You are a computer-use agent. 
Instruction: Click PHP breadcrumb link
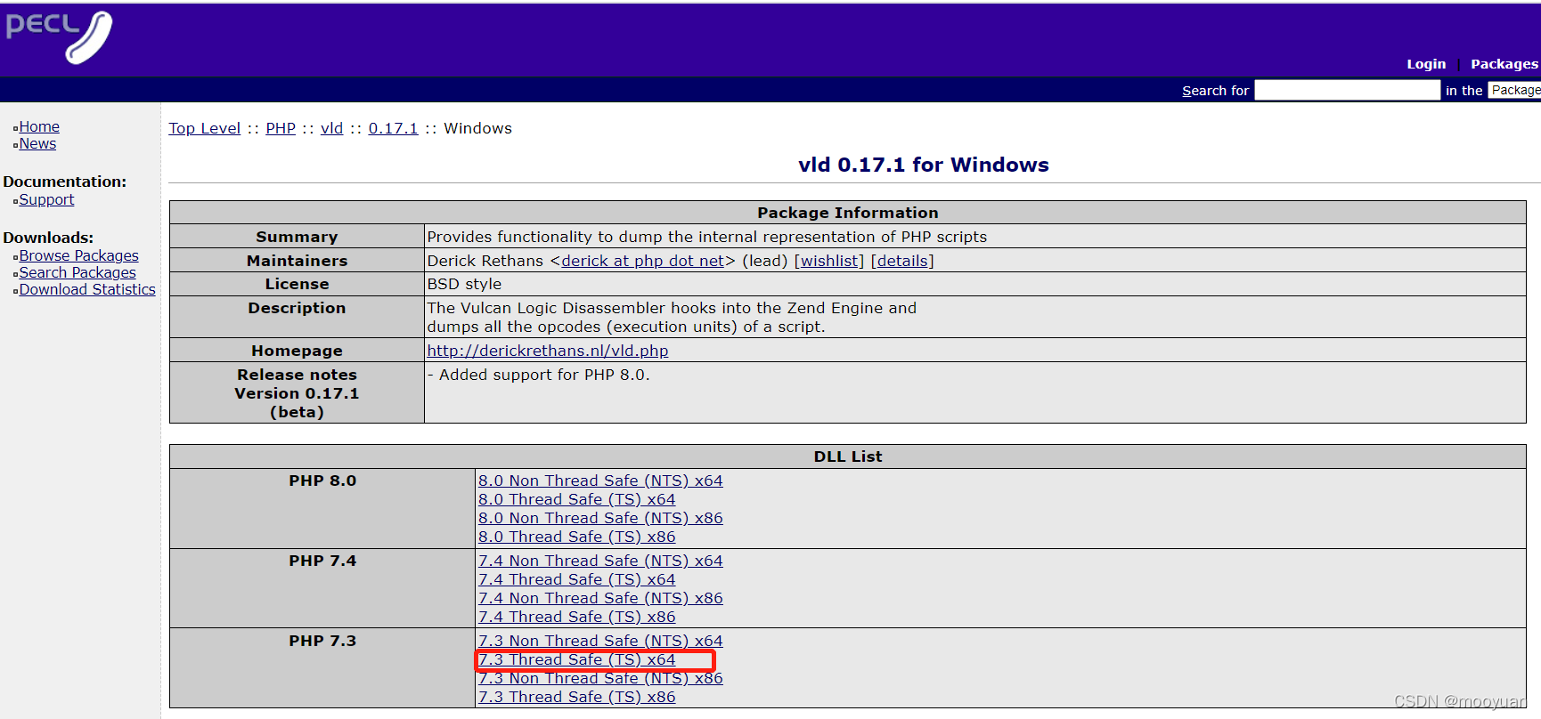point(281,128)
